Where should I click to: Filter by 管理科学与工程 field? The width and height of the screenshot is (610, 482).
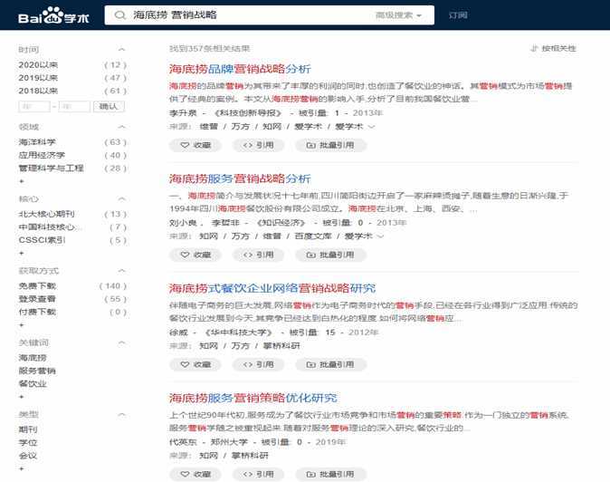click(51, 168)
